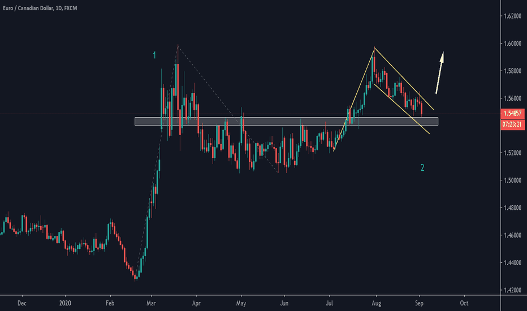Click the Sep label on time axis
This screenshot has height=311, width=527.
[419, 303]
